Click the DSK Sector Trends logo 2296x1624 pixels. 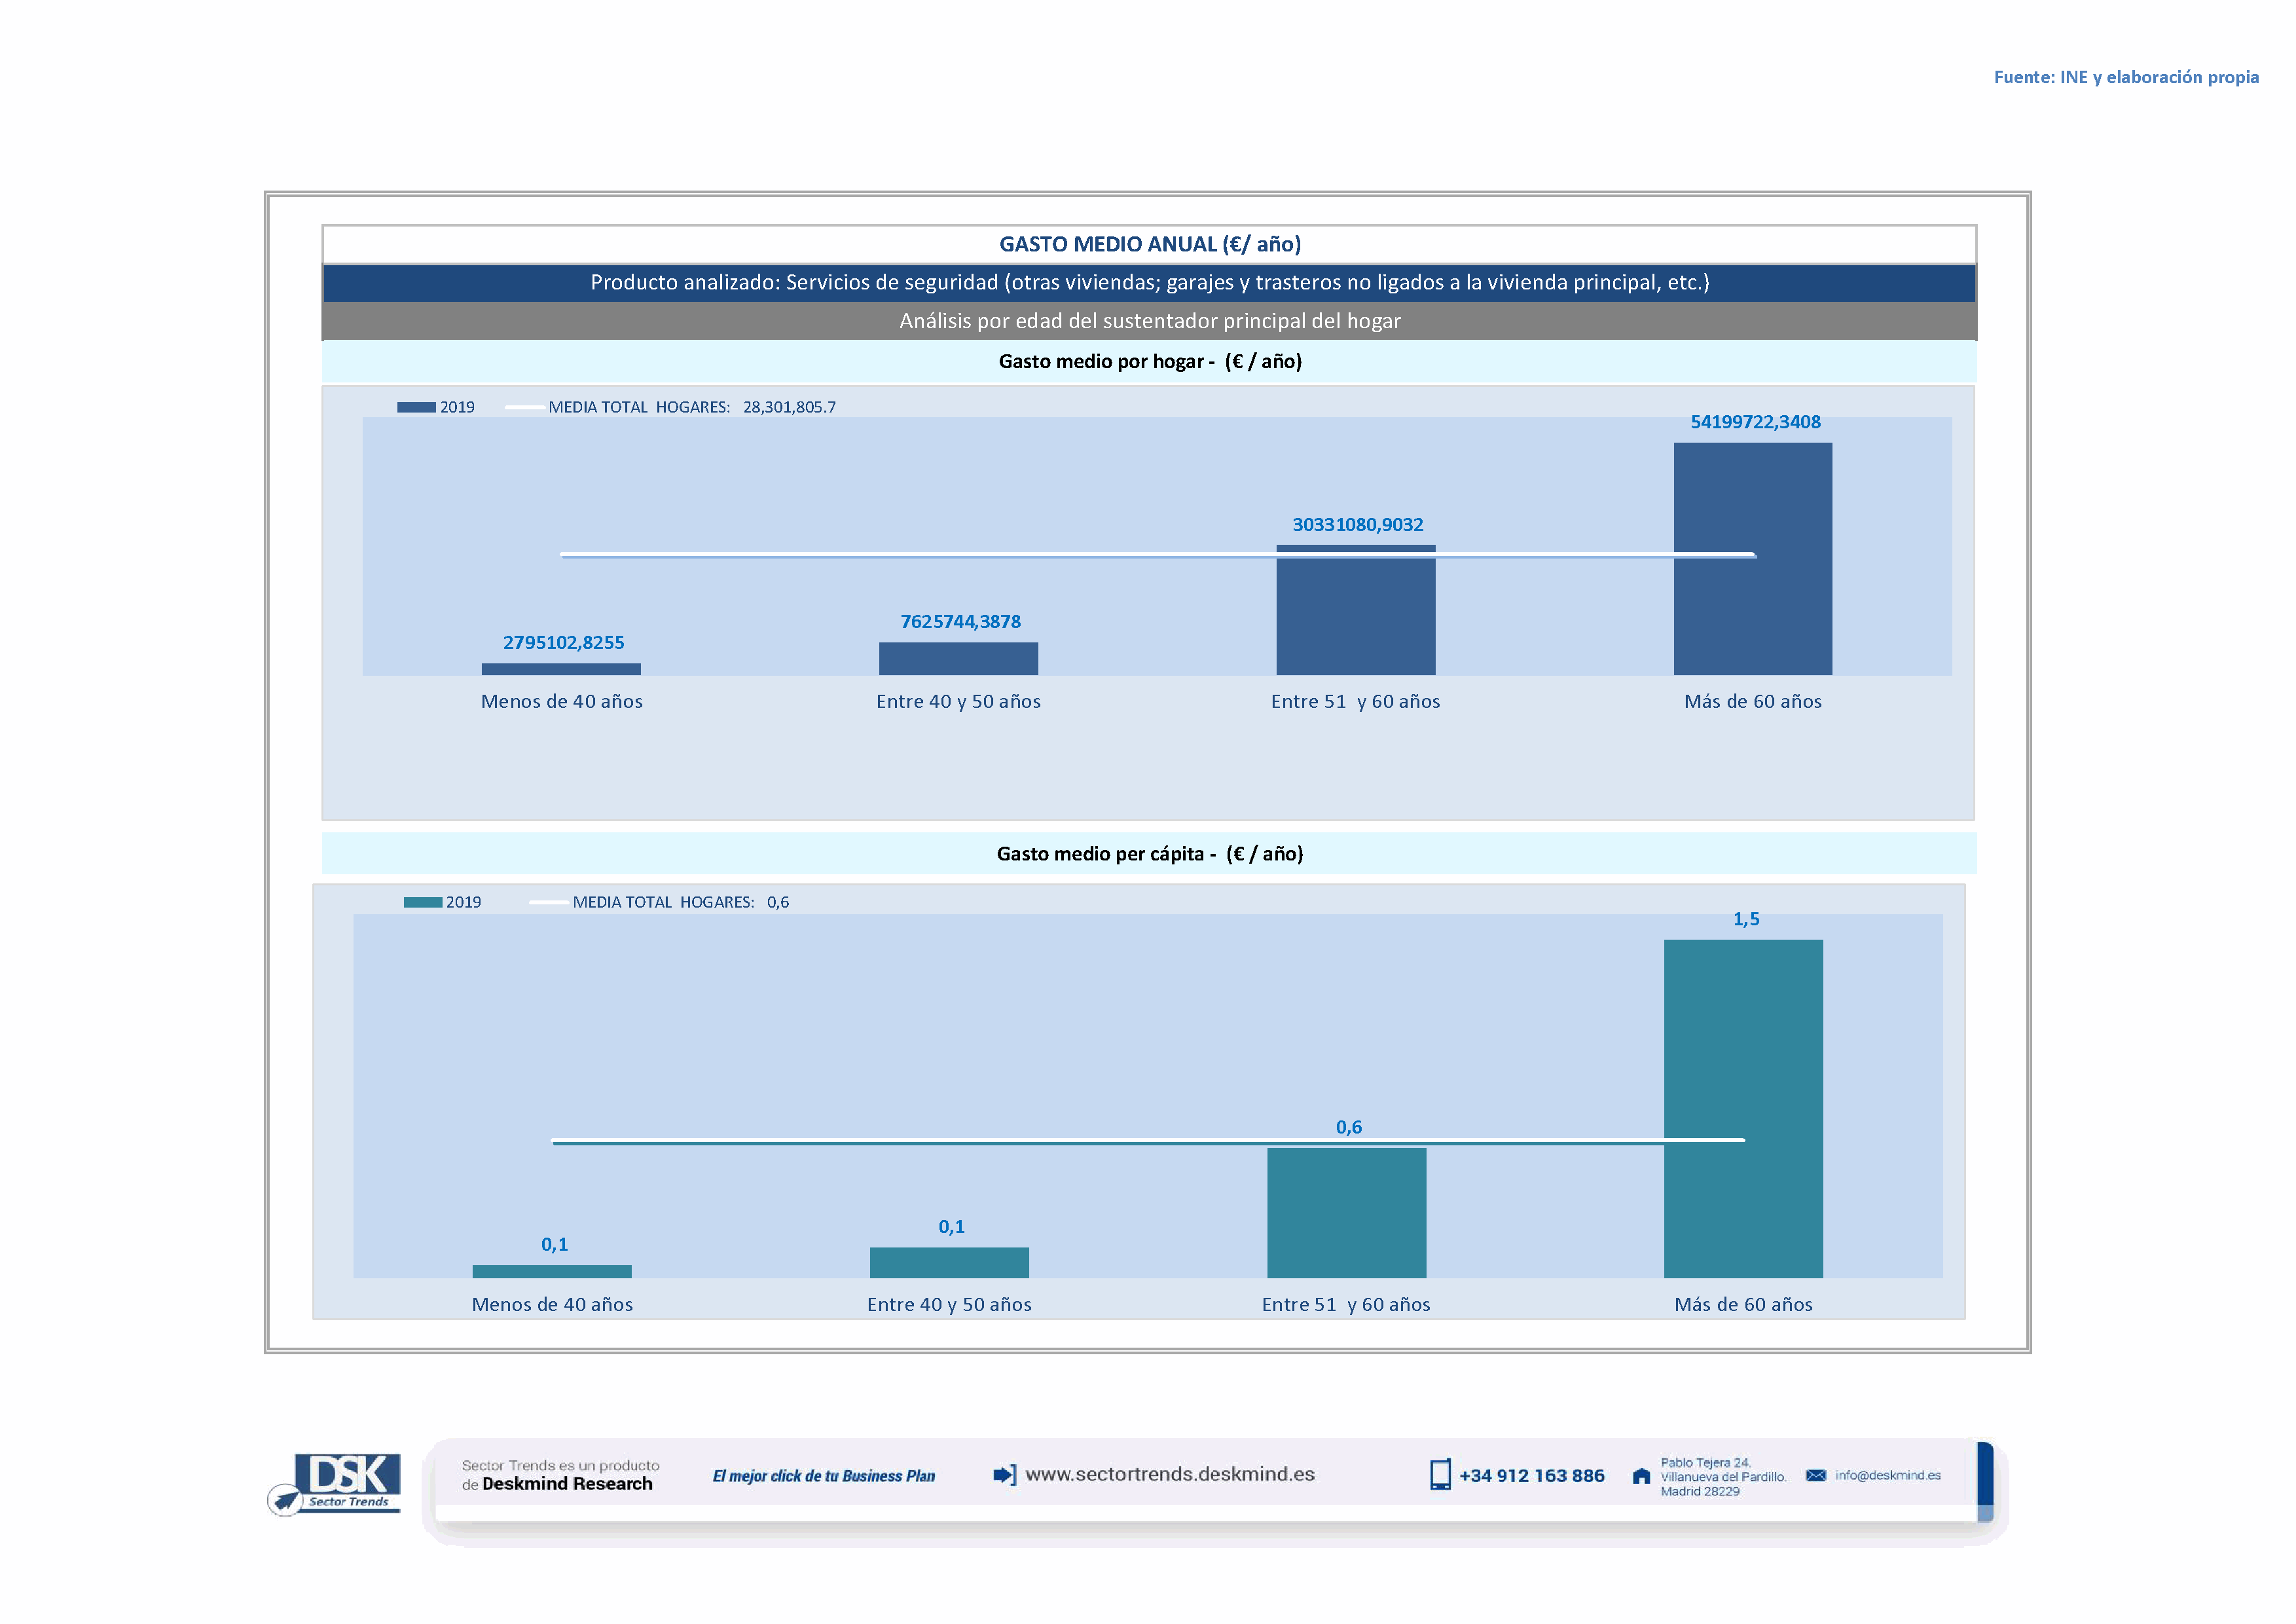pyautogui.click(x=336, y=1482)
